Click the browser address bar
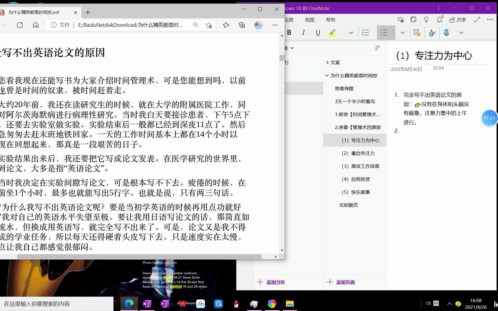The height and width of the screenshot is (311, 498). click(130, 25)
